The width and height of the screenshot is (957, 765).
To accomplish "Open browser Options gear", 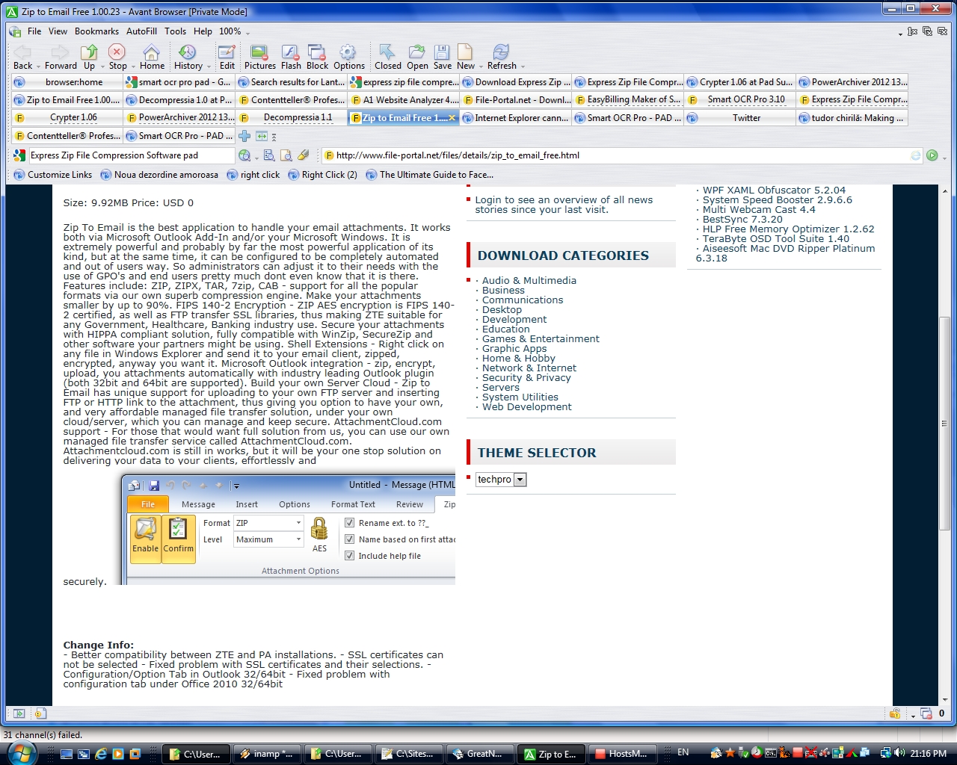I will click(348, 52).
